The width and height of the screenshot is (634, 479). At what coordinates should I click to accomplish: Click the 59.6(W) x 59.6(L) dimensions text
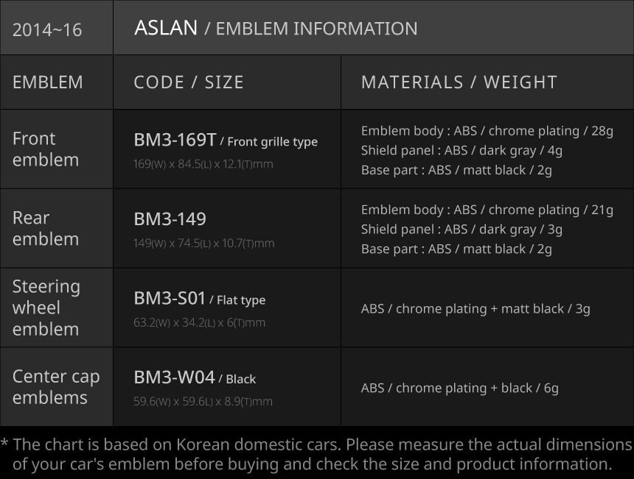tap(203, 402)
